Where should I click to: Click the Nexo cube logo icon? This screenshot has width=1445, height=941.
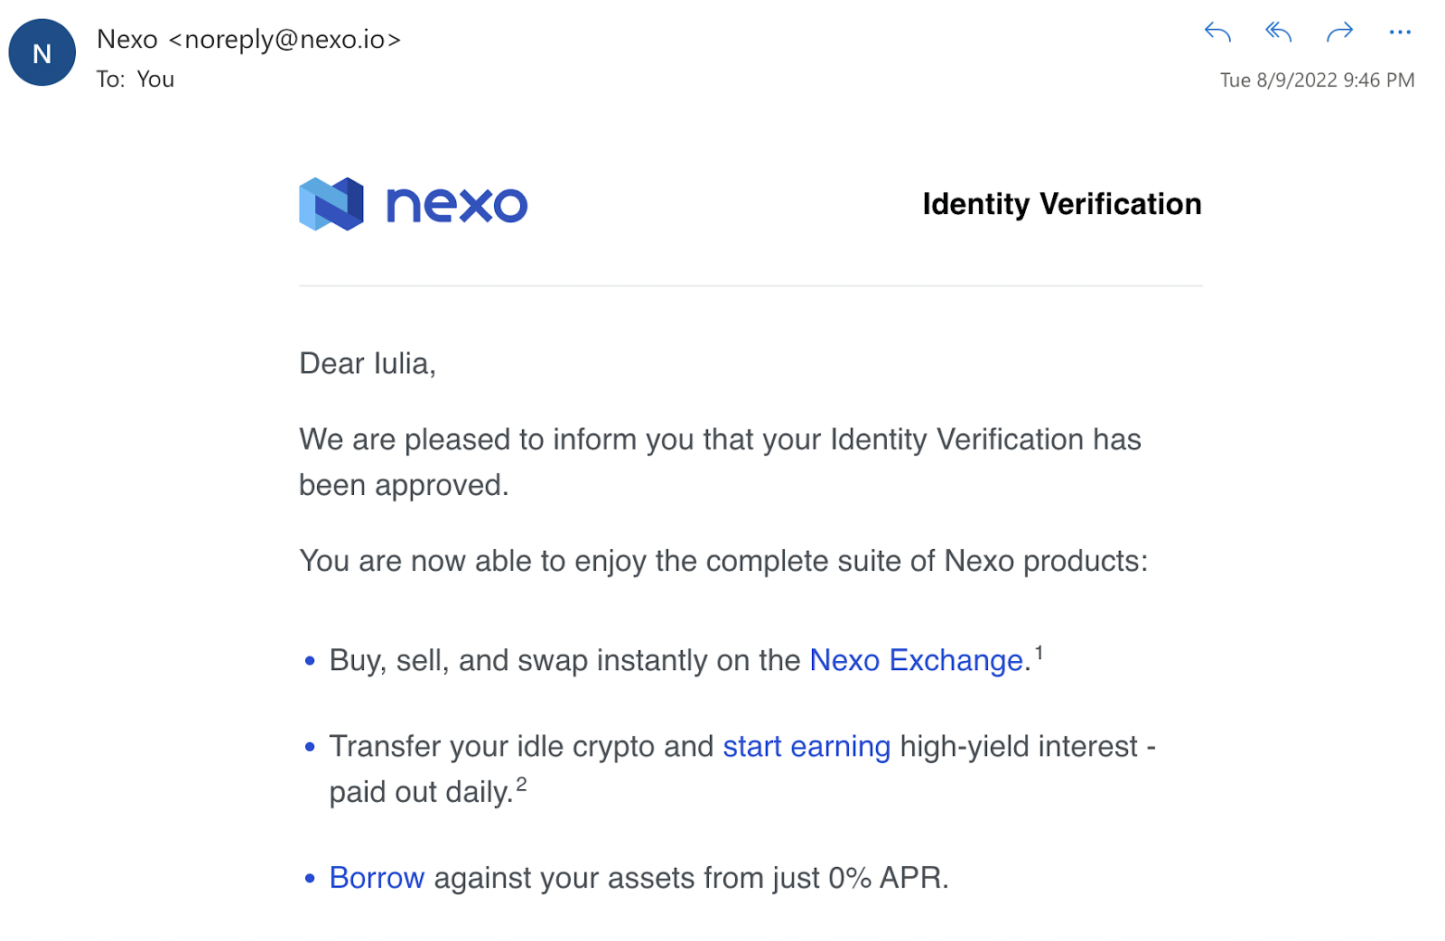[x=331, y=204]
